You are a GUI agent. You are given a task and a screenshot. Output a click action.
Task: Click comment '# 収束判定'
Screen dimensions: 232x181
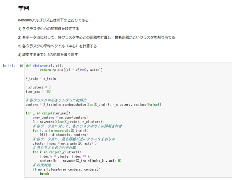[42, 165]
